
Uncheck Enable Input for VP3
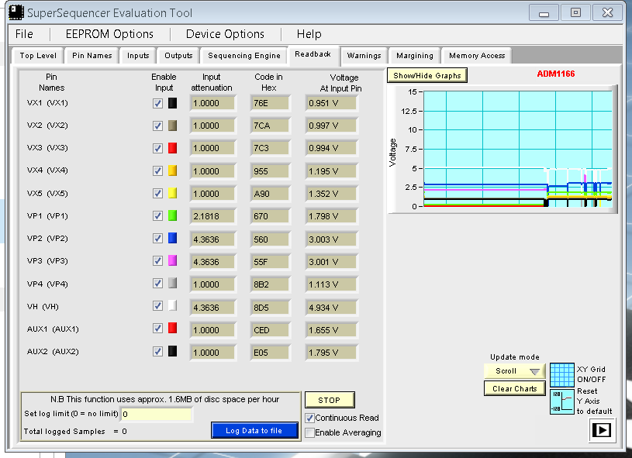point(157,261)
